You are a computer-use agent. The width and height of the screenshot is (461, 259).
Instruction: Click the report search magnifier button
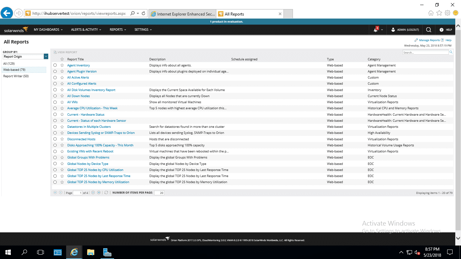click(451, 52)
